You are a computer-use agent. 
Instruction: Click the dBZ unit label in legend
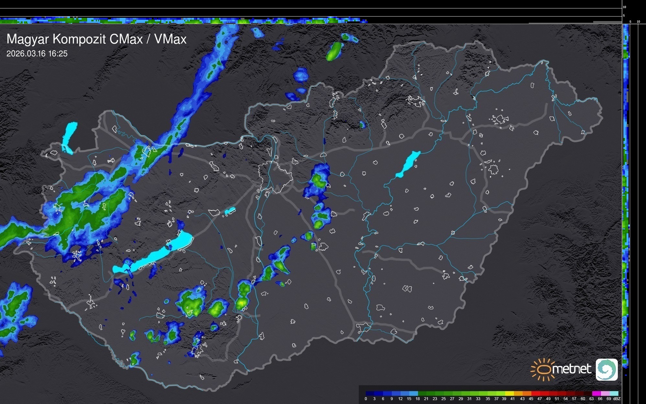click(617, 399)
